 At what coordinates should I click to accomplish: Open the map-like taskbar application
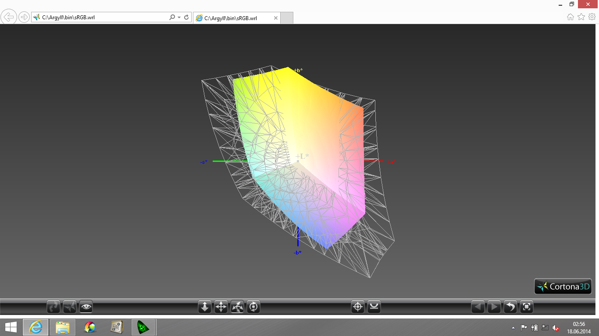117,327
